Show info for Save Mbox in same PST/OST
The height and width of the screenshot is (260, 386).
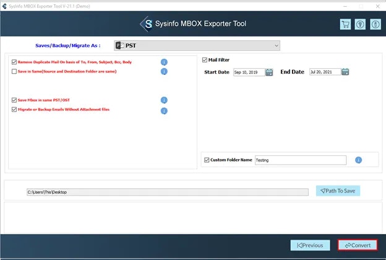pos(164,100)
